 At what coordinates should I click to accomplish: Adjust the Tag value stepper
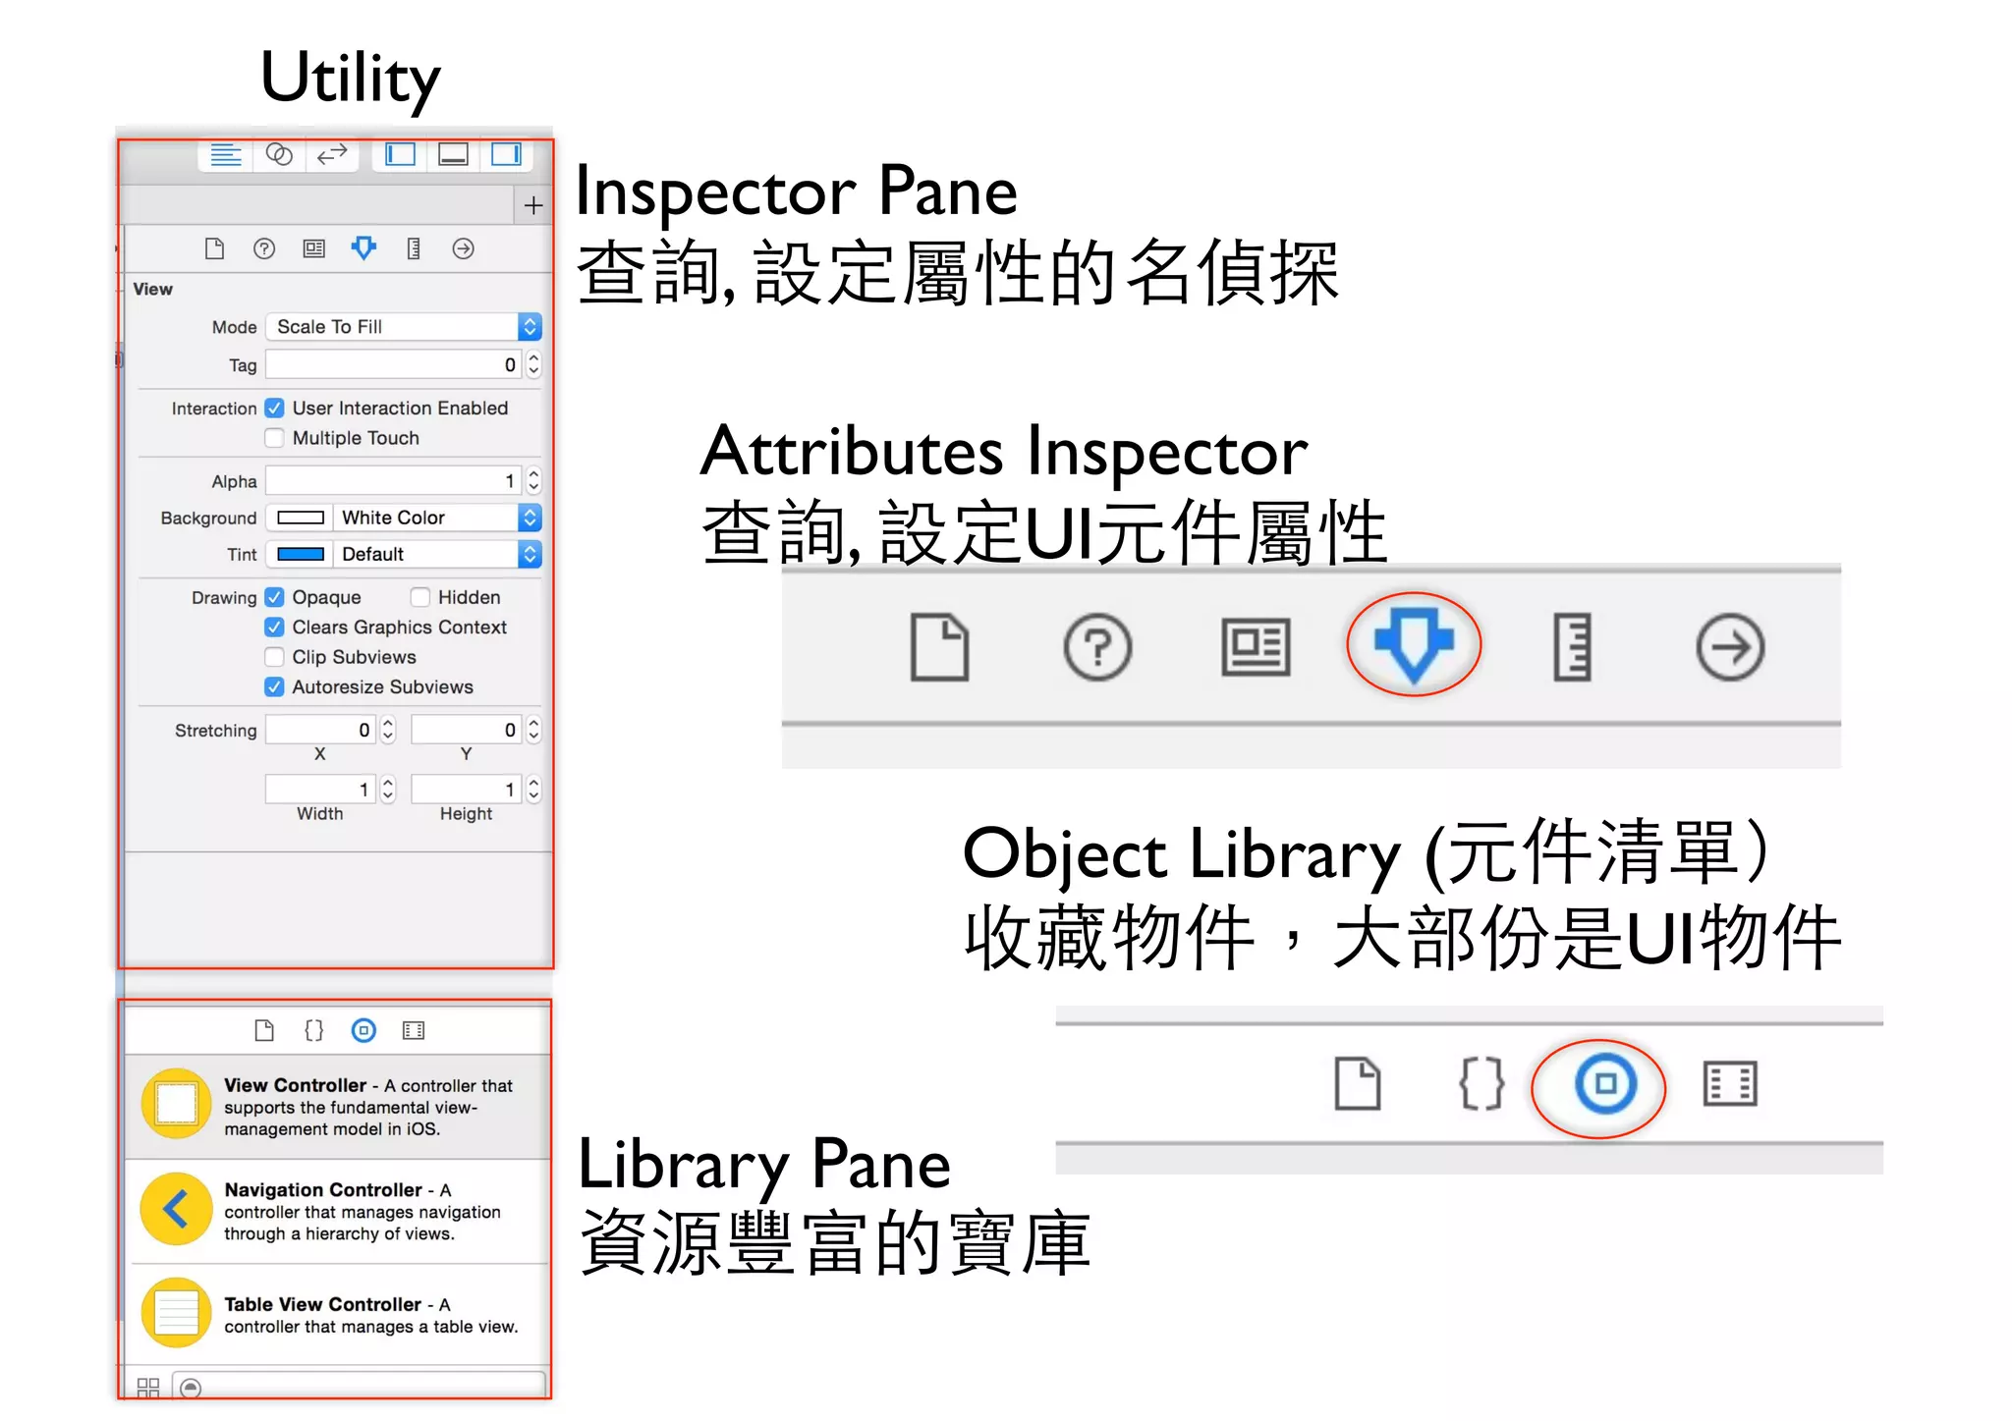click(533, 365)
